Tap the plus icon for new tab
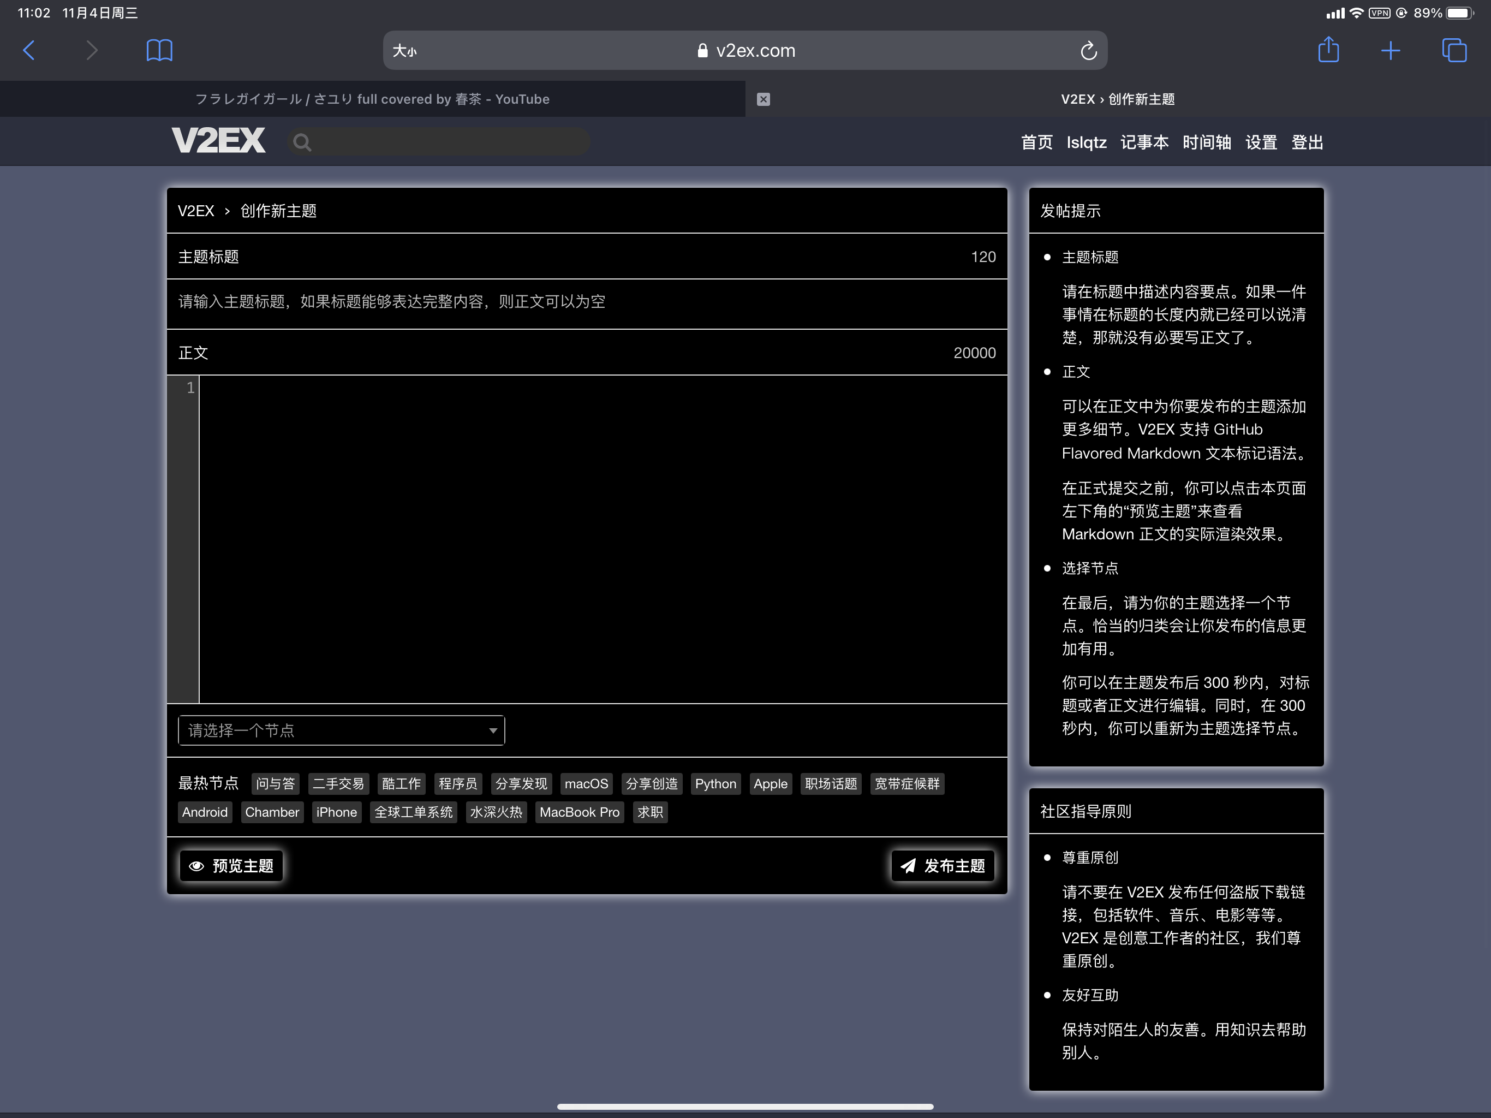This screenshot has width=1491, height=1118. coord(1390,51)
